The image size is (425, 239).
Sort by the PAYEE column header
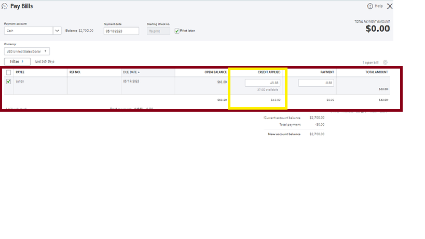(x=20, y=72)
